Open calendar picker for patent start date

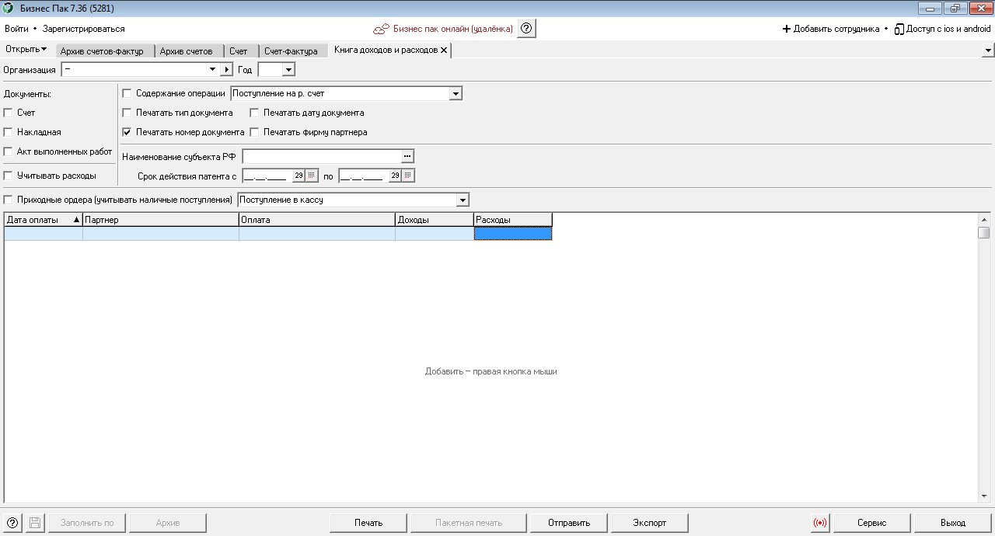312,176
